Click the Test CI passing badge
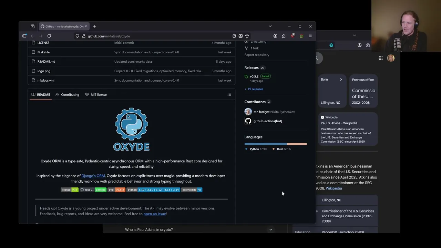Viewport: 441px width, 248px height. click(93, 190)
